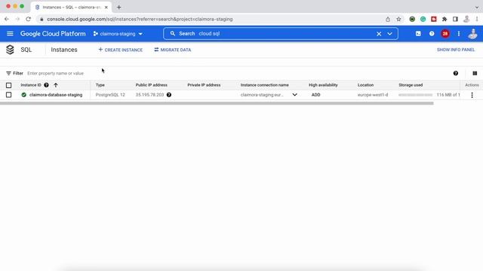Bookmark this page with the star

[x=398, y=19]
